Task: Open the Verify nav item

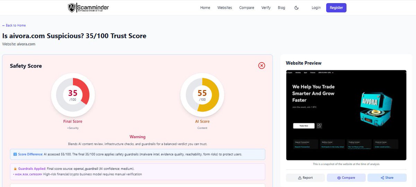Action: [x=266, y=8]
